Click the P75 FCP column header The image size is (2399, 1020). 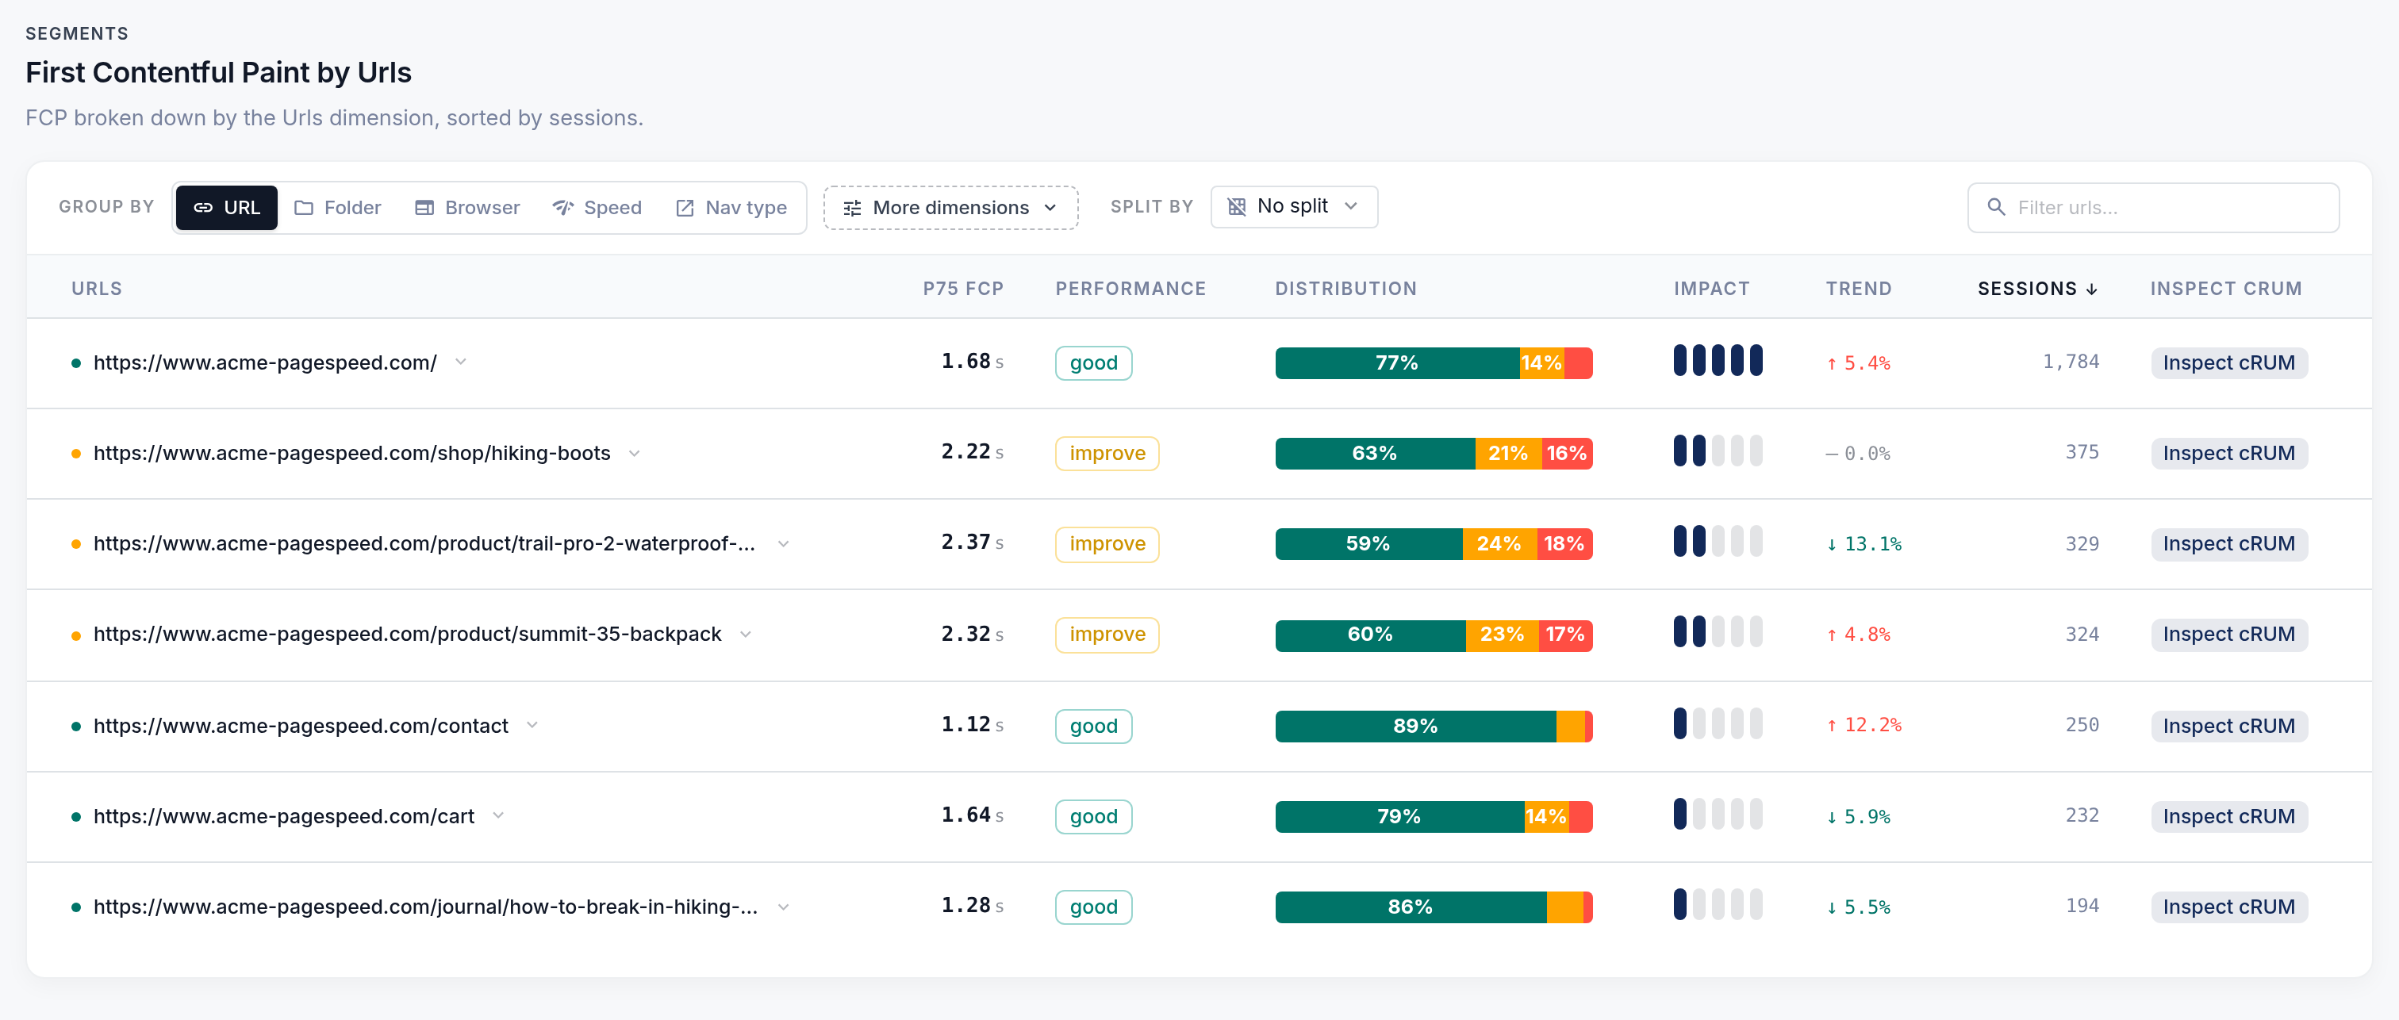pos(963,289)
